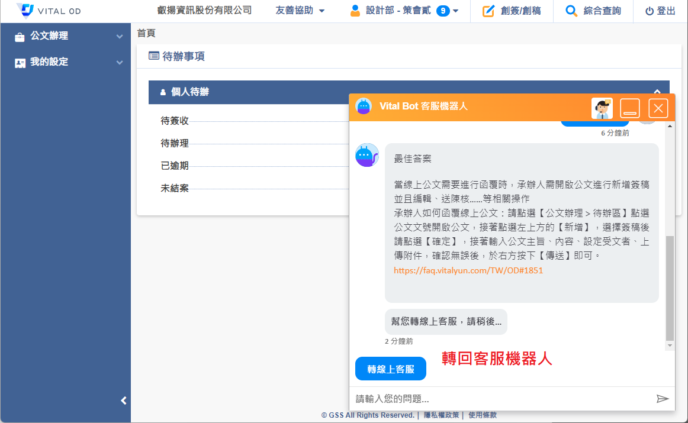688x423 pixels.
Task: Click the 隱私權政策 footer link
Action: click(441, 415)
